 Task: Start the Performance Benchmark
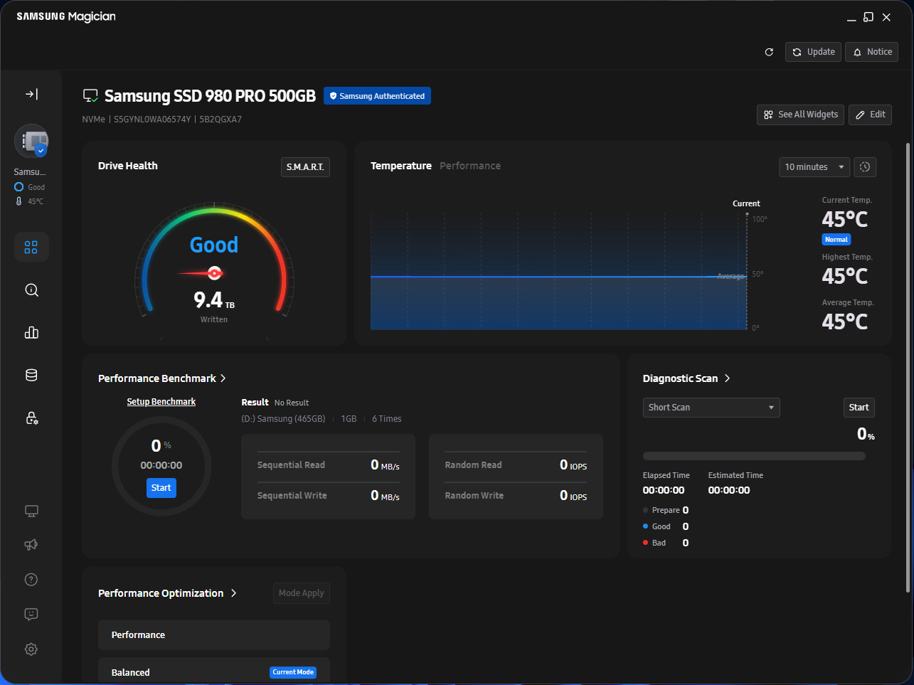coord(161,488)
